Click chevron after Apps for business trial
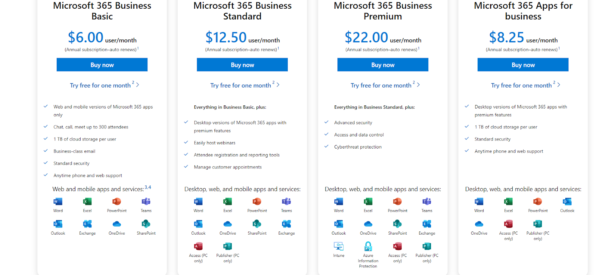605x275 pixels. 559,85
